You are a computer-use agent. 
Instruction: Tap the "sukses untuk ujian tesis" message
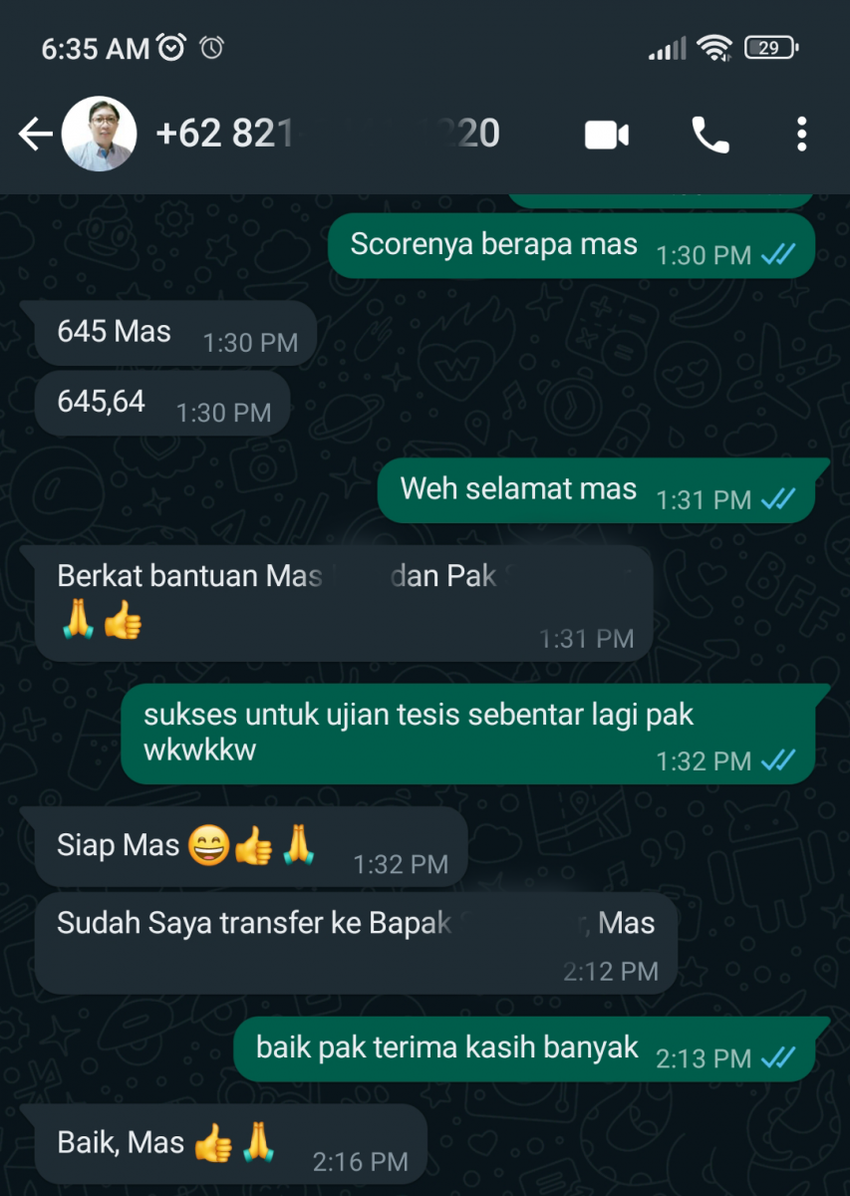click(468, 734)
